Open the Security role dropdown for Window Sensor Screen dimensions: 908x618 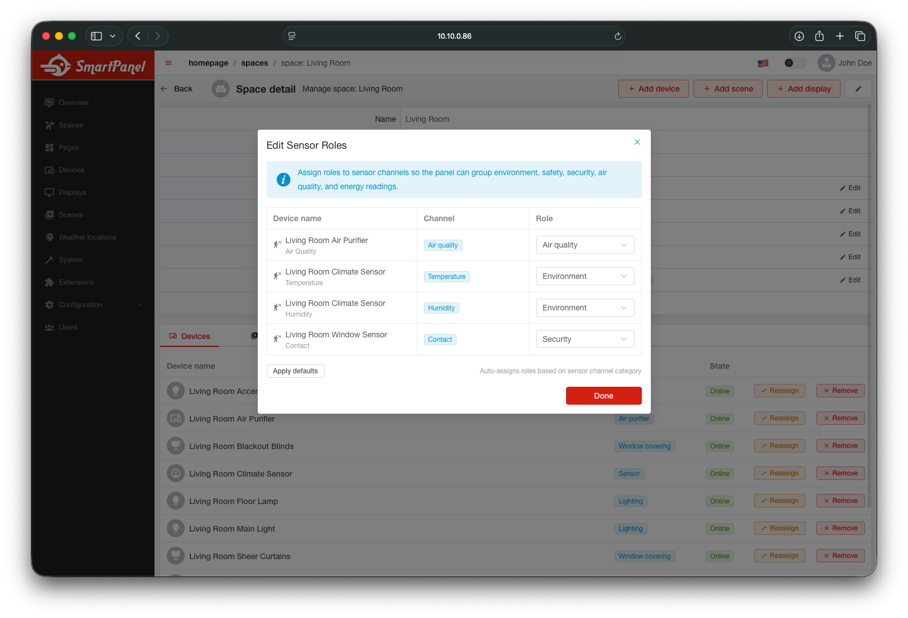[x=585, y=338]
